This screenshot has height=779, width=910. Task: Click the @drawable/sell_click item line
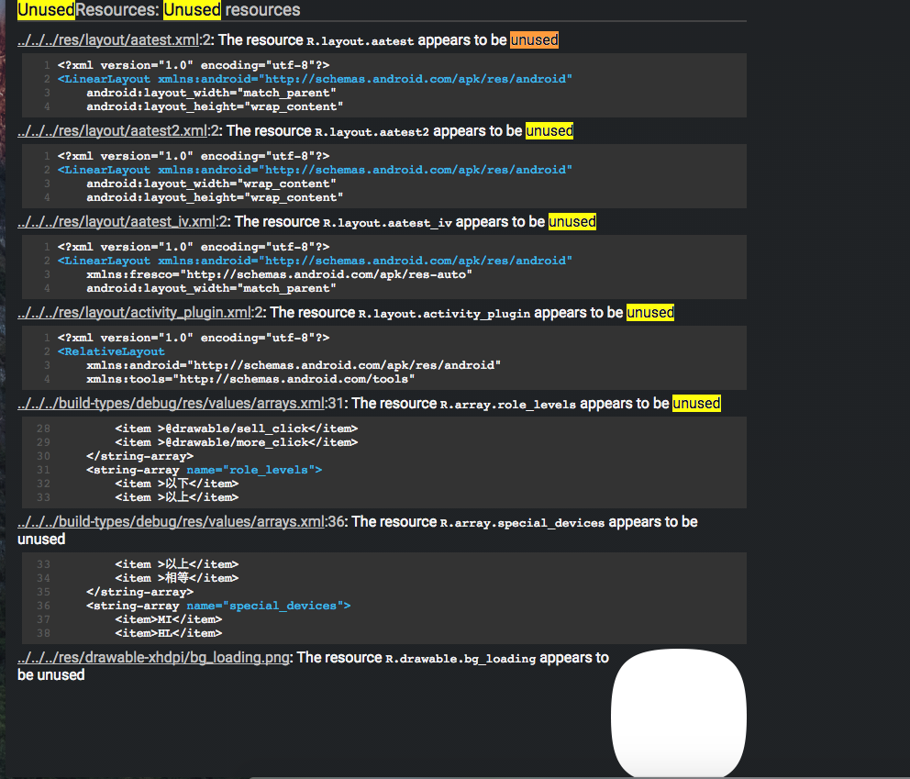(x=236, y=428)
